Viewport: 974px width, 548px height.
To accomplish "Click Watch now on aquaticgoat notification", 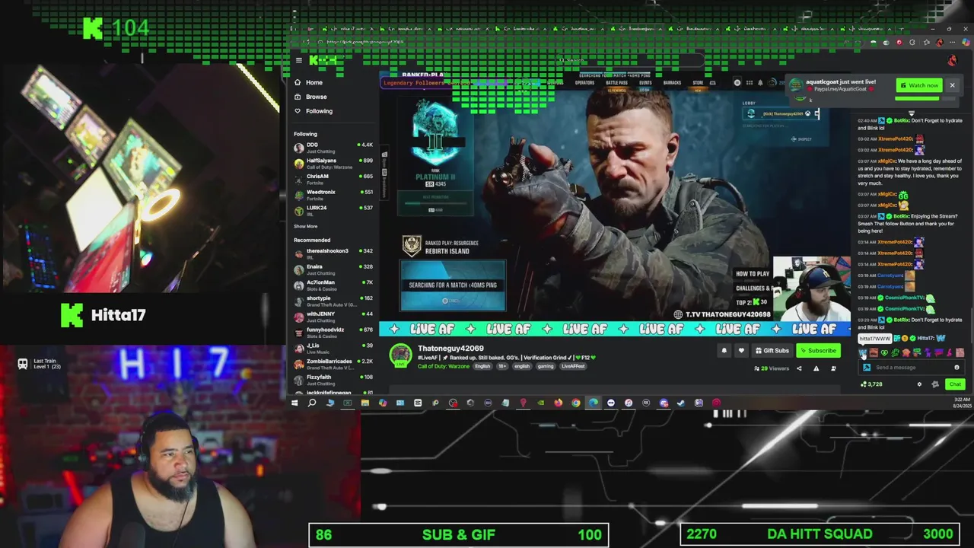I will click(918, 85).
